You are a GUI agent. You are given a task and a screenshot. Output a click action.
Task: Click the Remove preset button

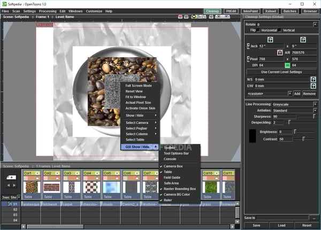click(x=309, y=94)
